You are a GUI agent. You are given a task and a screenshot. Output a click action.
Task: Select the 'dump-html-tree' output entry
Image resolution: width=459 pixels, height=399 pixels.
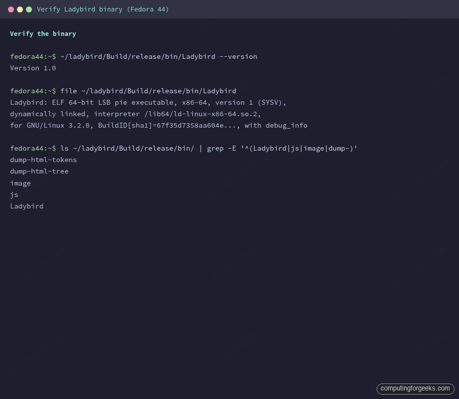(39, 171)
